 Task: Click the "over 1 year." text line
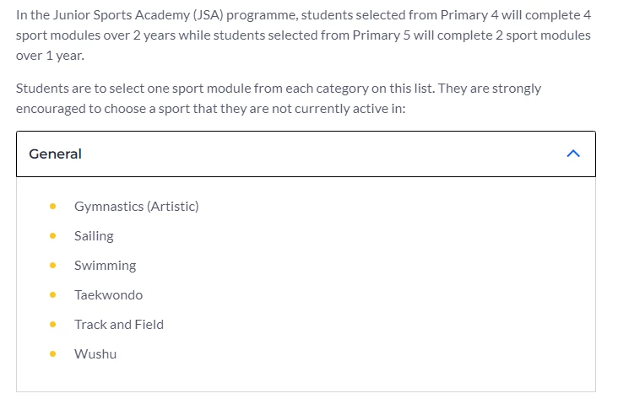pyautogui.click(x=50, y=56)
